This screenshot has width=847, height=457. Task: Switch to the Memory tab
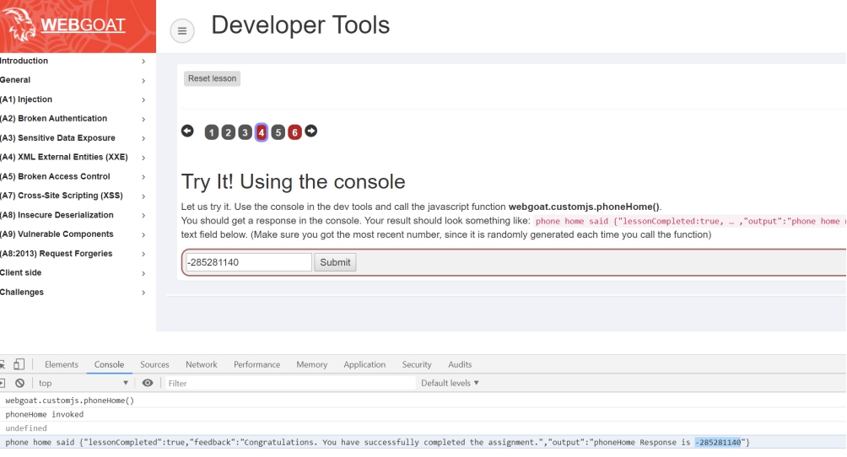point(311,364)
